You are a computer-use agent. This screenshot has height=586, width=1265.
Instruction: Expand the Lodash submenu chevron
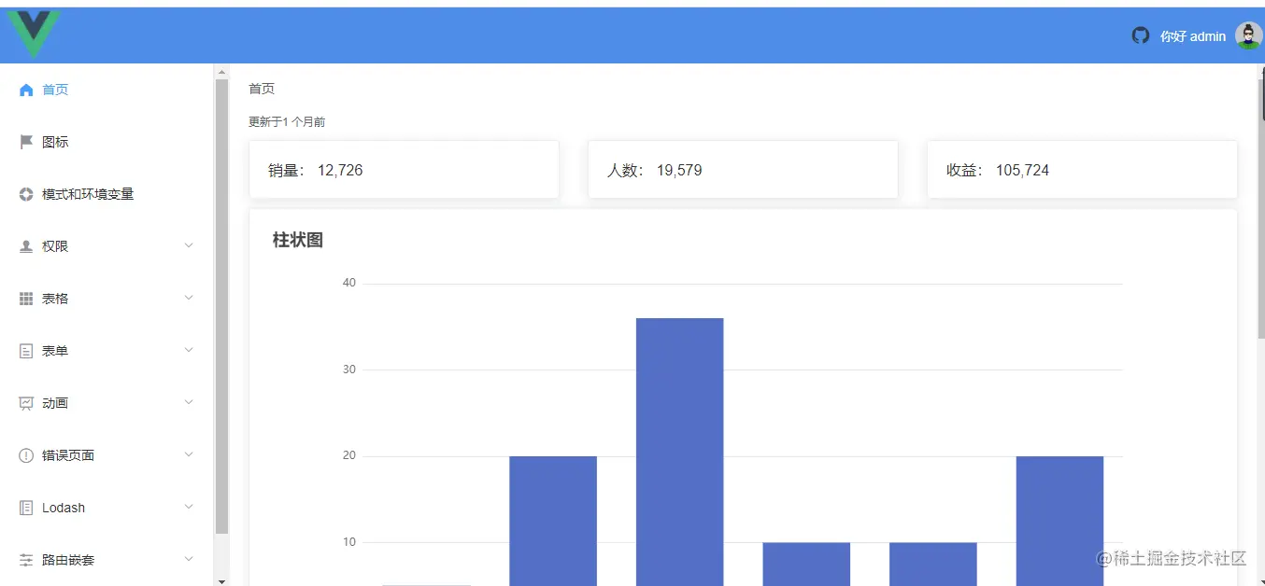point(189,507)
